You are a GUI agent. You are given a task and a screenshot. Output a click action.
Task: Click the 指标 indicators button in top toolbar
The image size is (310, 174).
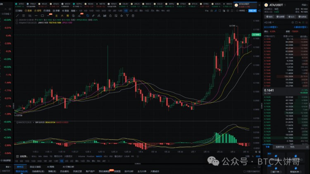tap(19, 11)
